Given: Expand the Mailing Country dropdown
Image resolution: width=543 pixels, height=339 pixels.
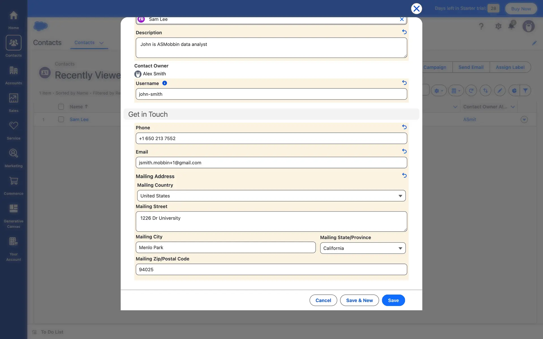Looking at the screenshot, I should pos(271,196).
